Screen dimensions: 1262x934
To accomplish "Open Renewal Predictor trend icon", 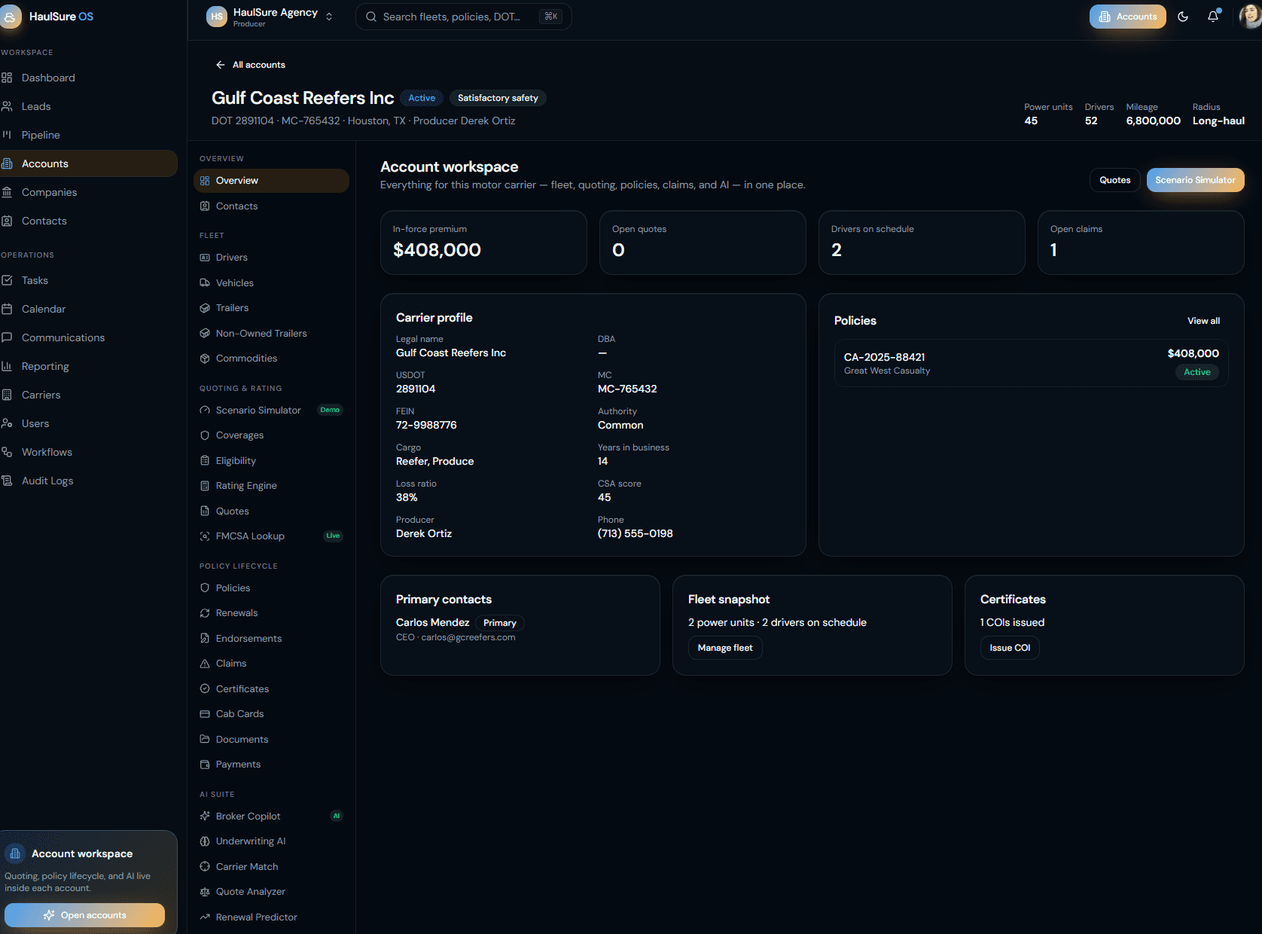I will click(205, 917).
